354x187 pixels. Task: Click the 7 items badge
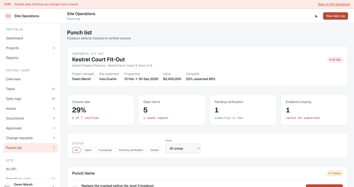pyautogui.click(x=335, y=173)
